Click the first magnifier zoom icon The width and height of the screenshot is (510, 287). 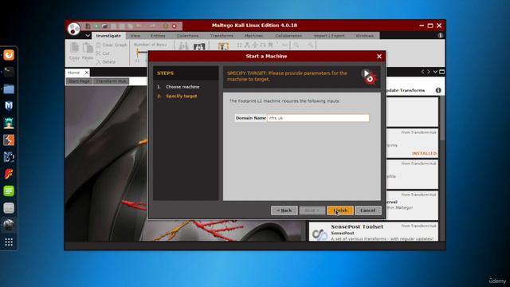click(x=296, y=45)
